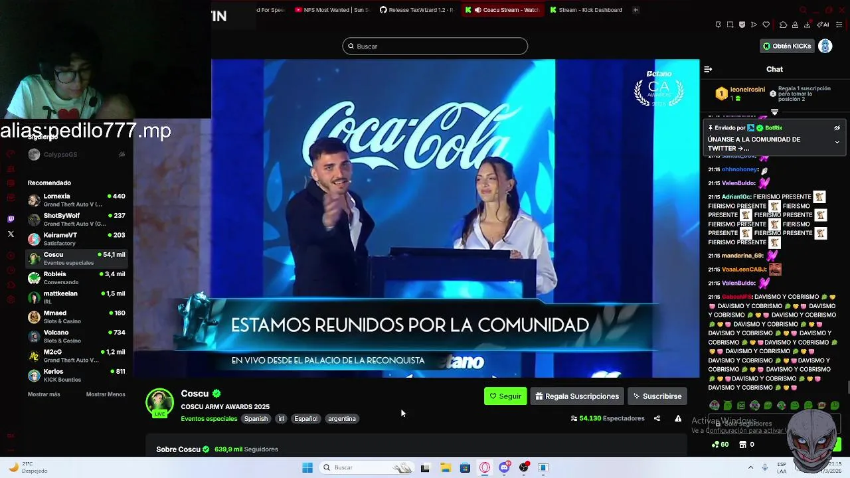Open File Explorer from the taskbar
Image resolution: width=850 pixels, height=478 pixels.
tap(445, 467)
